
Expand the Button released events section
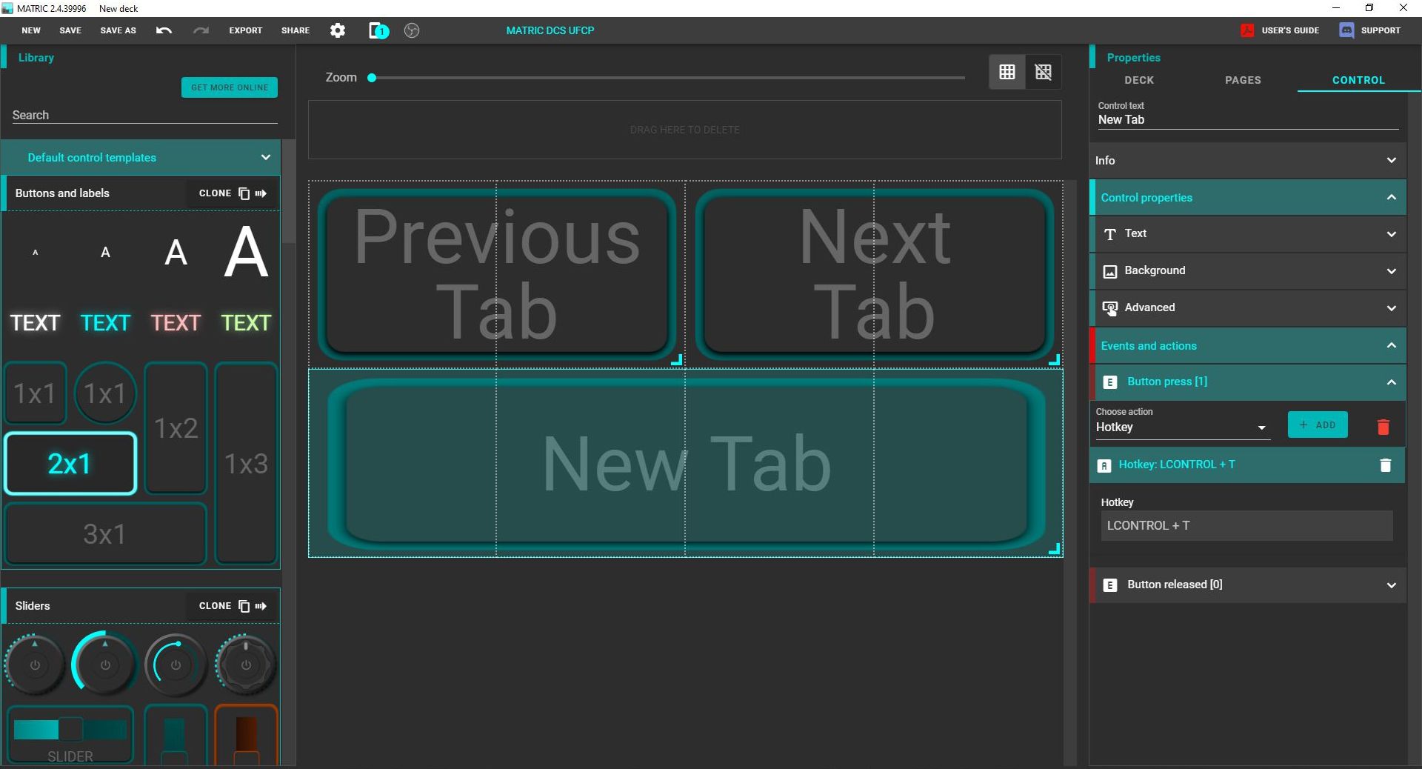[1247, 585]
